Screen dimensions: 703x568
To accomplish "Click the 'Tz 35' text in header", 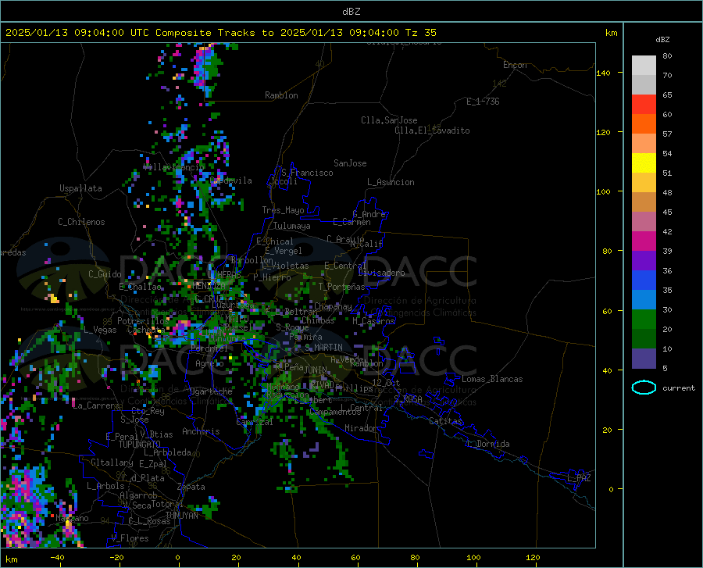I will point(420,33).
